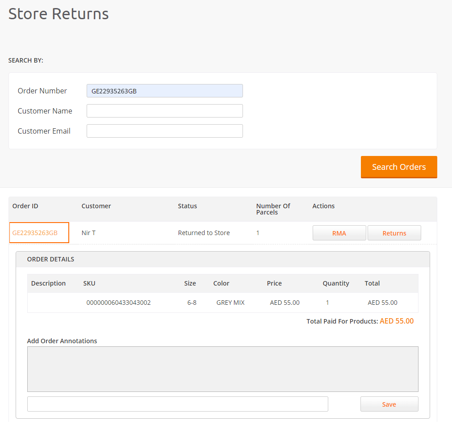The width and height of the screenshot is (452, 425).
Task: Select the GREY MIX color cell
Action: pyautogui.click(x=230, y=303)
